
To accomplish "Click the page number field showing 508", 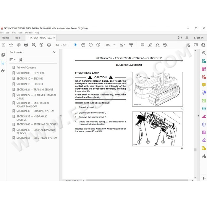I will point(57,45).
